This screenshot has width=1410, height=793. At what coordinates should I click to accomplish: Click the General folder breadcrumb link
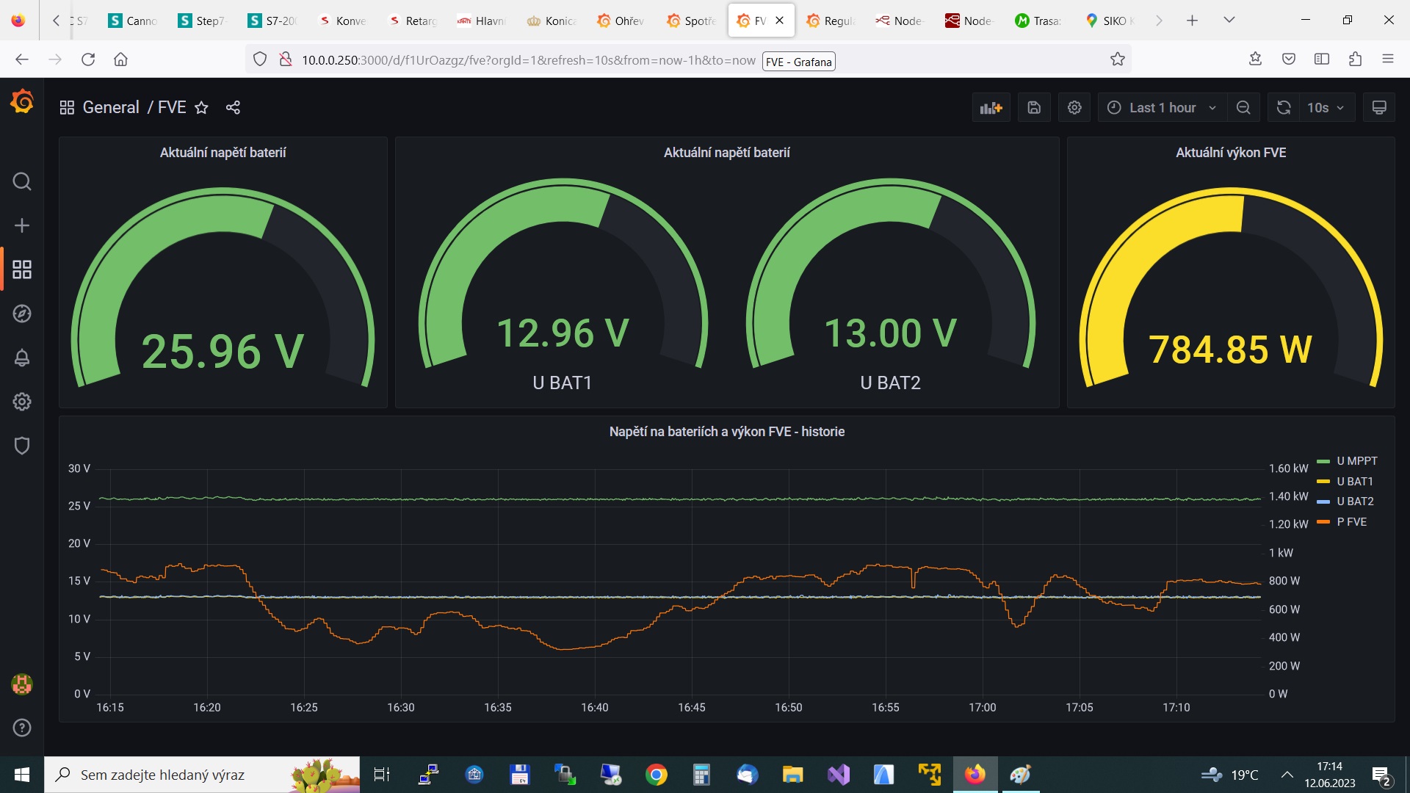pyautogui.click(x=110, y=108)
